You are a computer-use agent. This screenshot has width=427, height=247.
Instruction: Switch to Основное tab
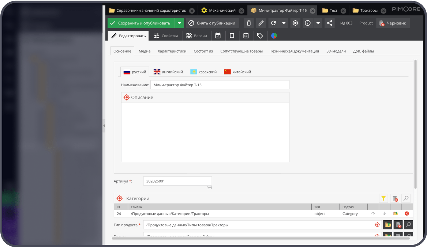[122, 51]
